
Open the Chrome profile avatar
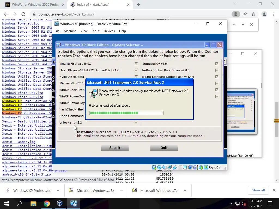[x=264, y=14]
